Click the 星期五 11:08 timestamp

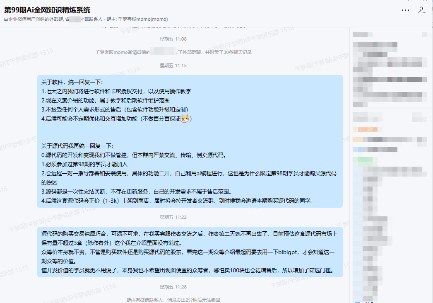(173, 39)
